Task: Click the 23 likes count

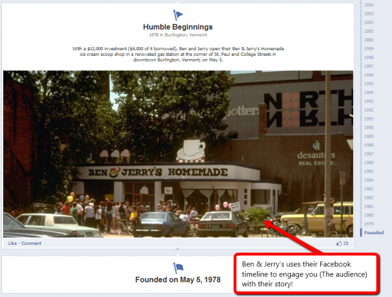Action: click(x=346, y=243)
